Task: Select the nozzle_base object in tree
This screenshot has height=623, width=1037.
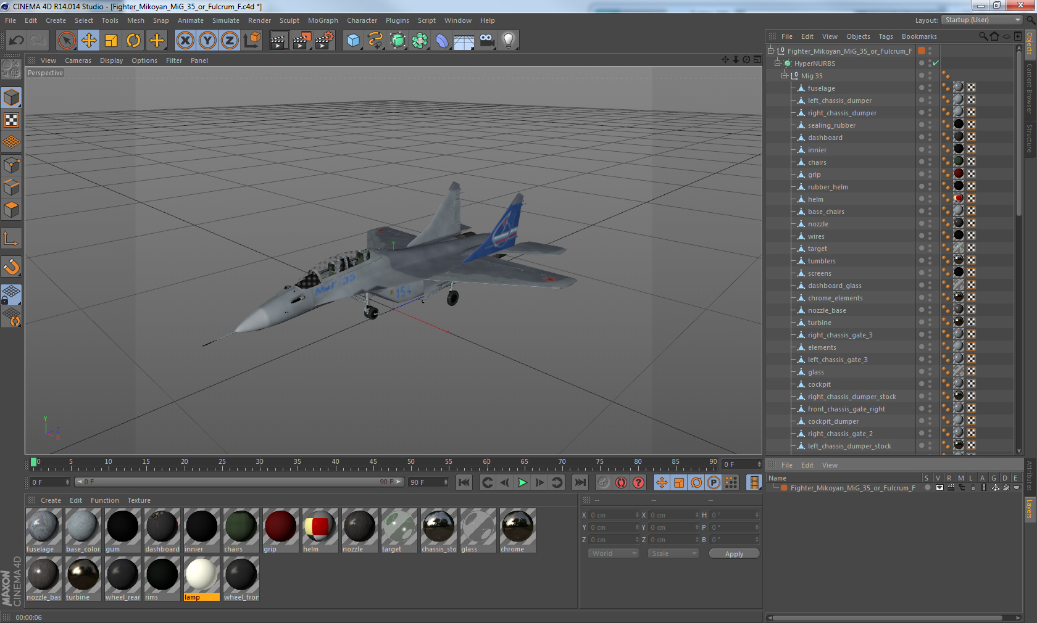Action: (x=827, y=310)
